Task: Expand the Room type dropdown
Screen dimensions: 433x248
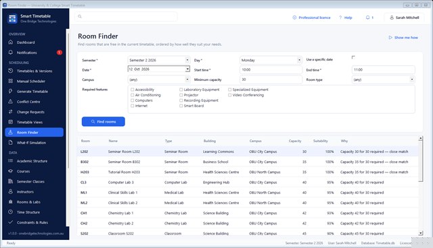Action: (384, 80)
